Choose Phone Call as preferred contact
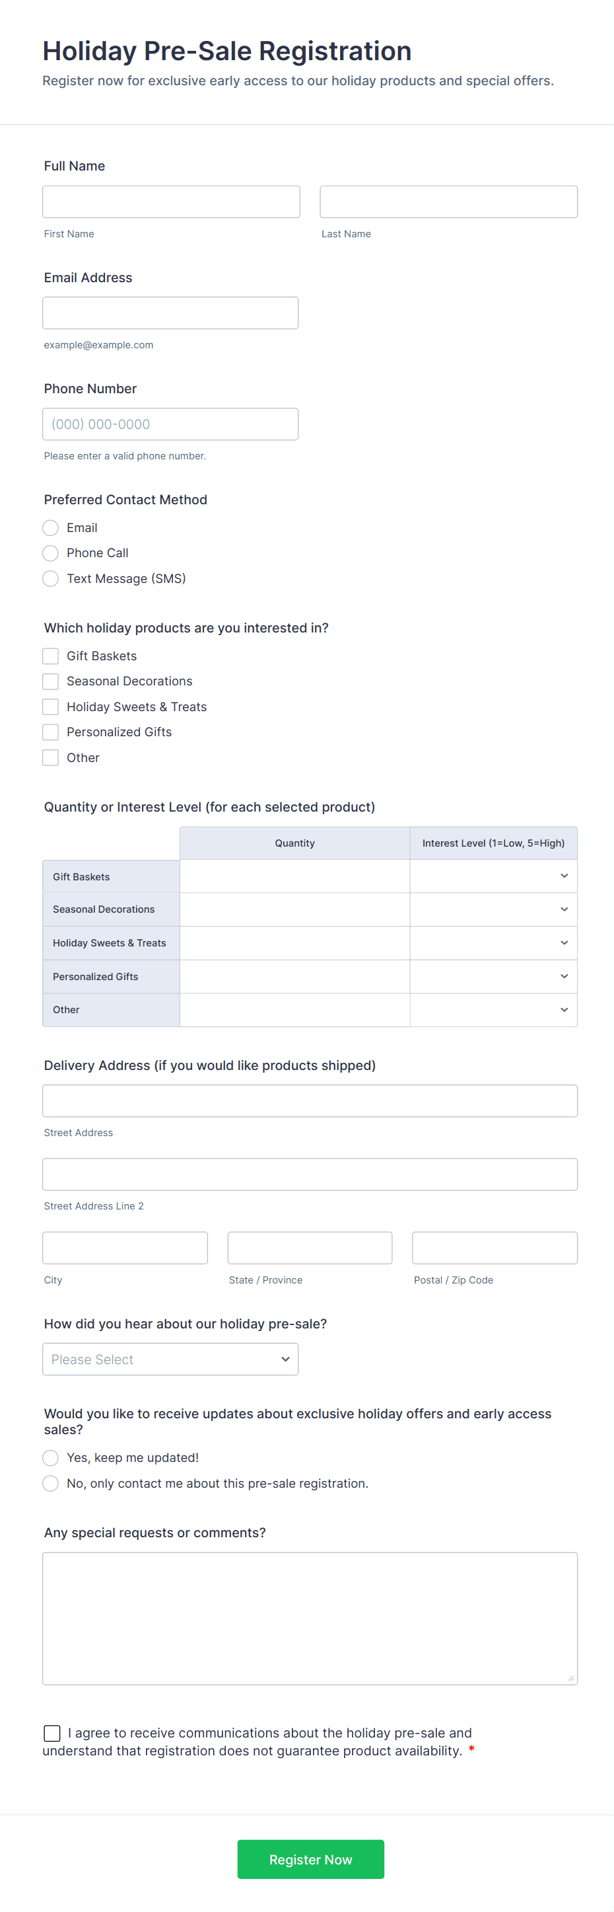 (x=50, y=553)
